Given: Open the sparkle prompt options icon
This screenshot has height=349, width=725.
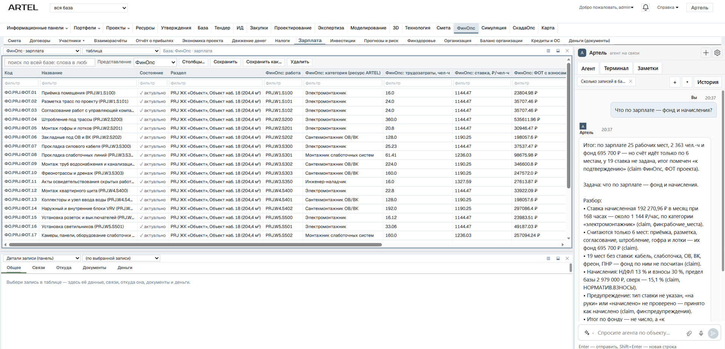Looking at the screenshot, I should (x=587, y=333).
